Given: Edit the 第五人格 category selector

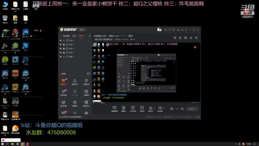Looking at the screenshot, I should (x=104, y=39).
